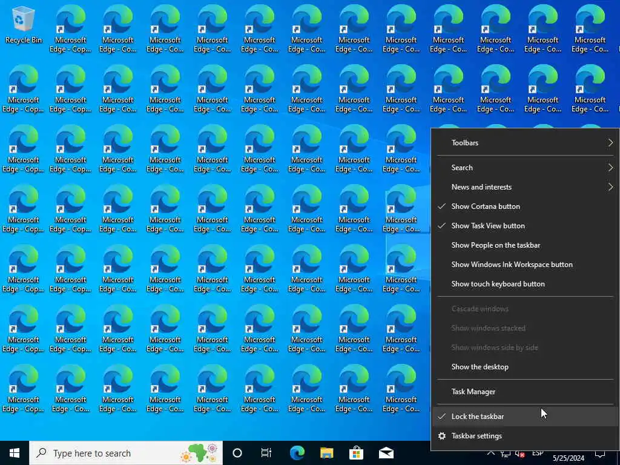This screenshot has height=465, width=620.
Task: Click the Cortana circle icon on taskbar
Action: tap(237, 453)
